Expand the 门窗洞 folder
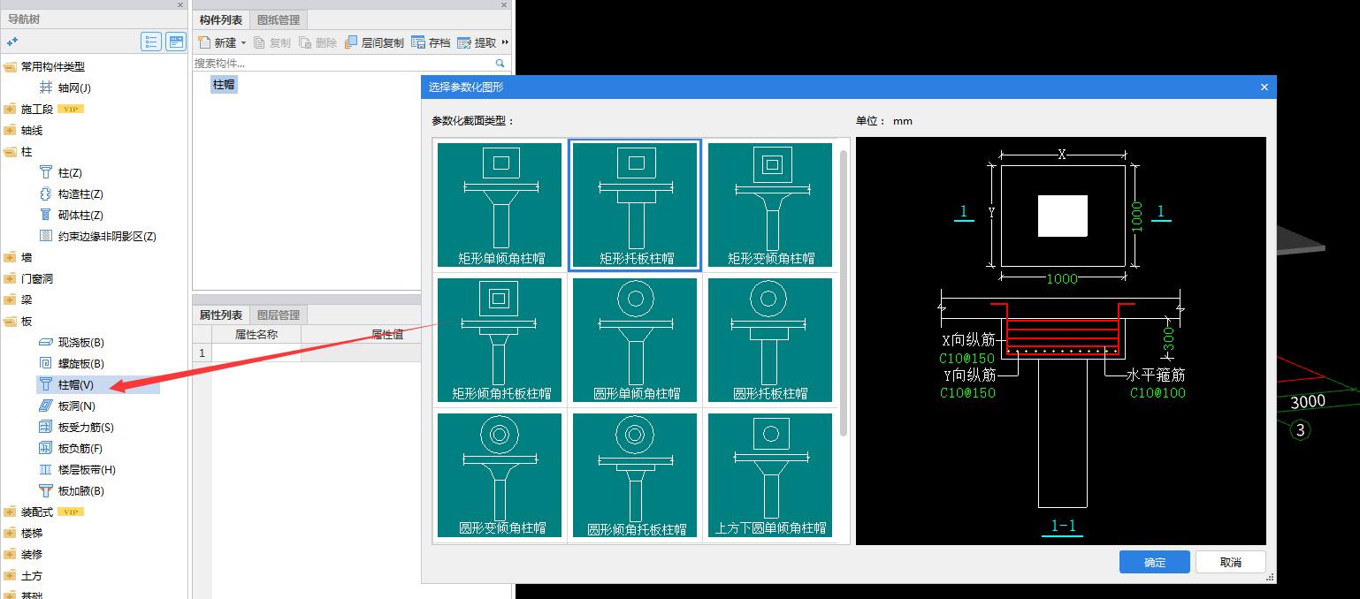 10,278
